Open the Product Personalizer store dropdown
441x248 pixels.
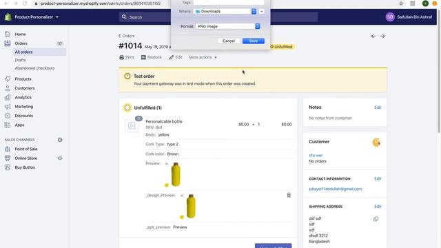[x=37, y=17]
